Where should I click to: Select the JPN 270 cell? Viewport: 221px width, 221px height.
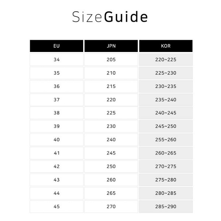[x=111, y=207]
